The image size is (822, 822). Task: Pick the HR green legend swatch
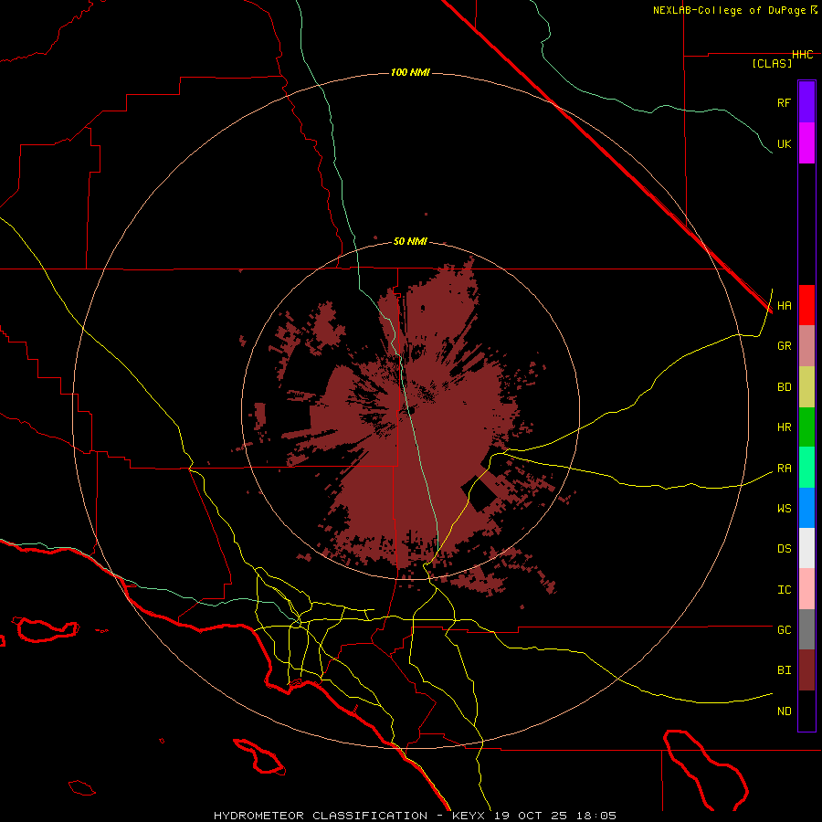coord(806,427)
